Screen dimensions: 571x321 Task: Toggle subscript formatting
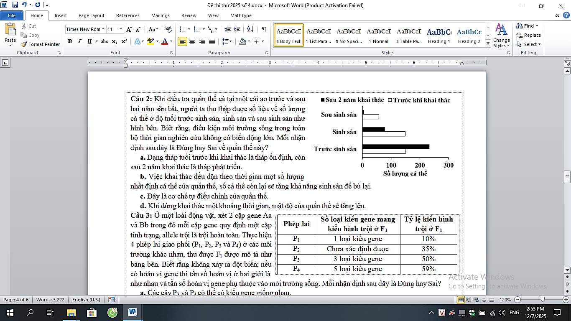coord(115,41)
